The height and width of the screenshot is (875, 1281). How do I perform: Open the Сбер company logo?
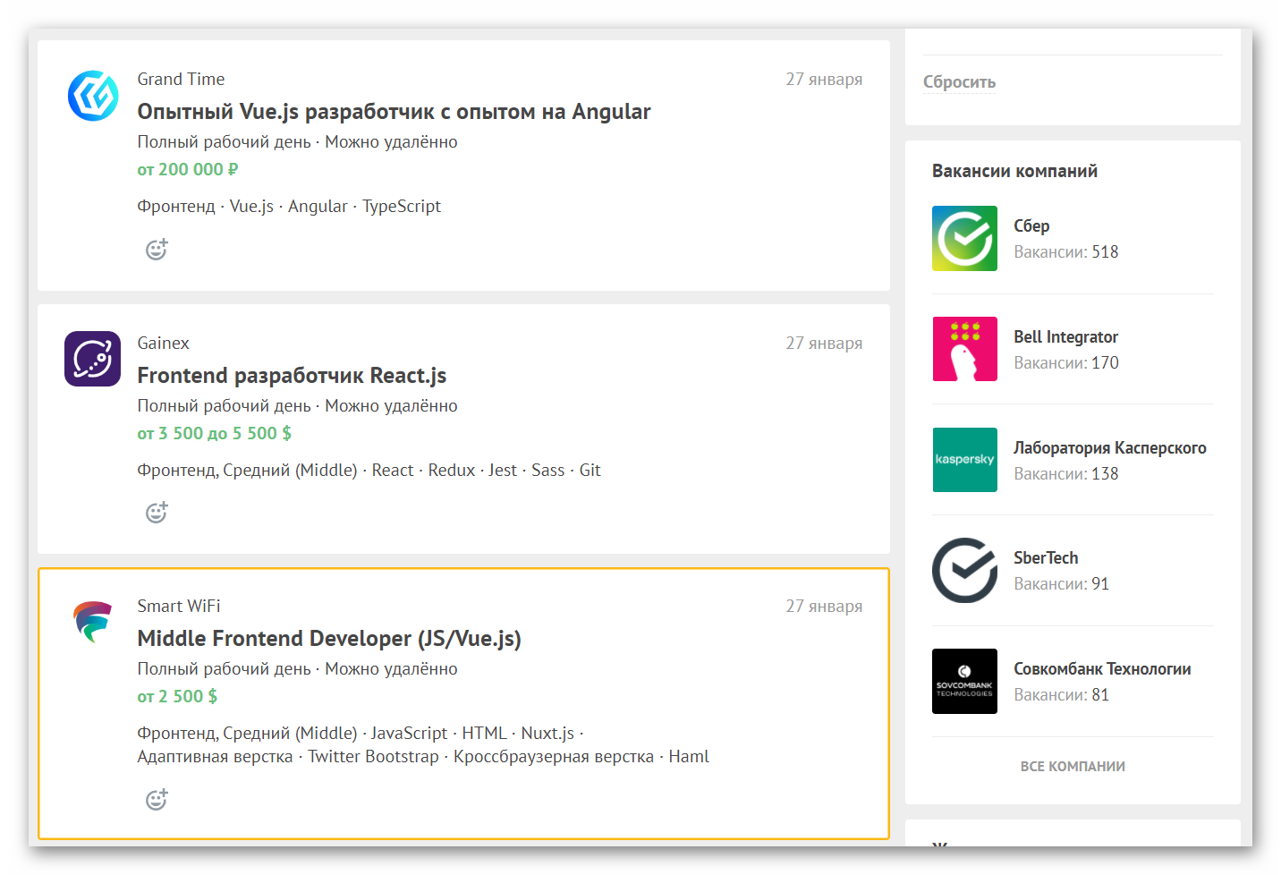point(964,238)
